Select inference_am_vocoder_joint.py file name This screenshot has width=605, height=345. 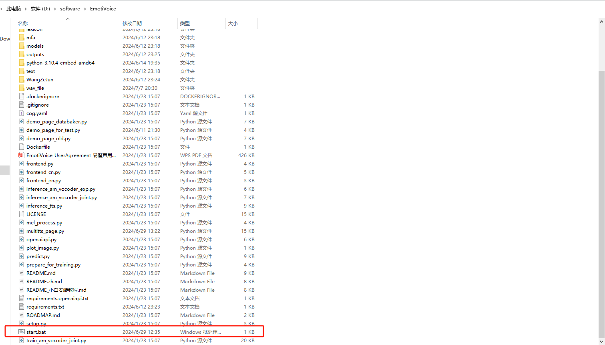62,198
